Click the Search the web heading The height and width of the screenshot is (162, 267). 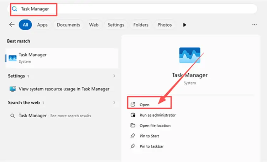point(24,103)
